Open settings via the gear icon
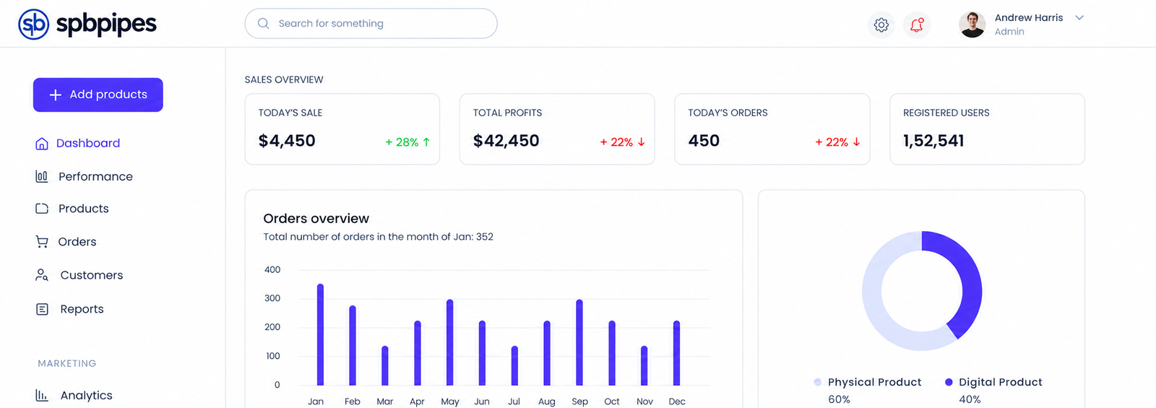 (881, 25)
